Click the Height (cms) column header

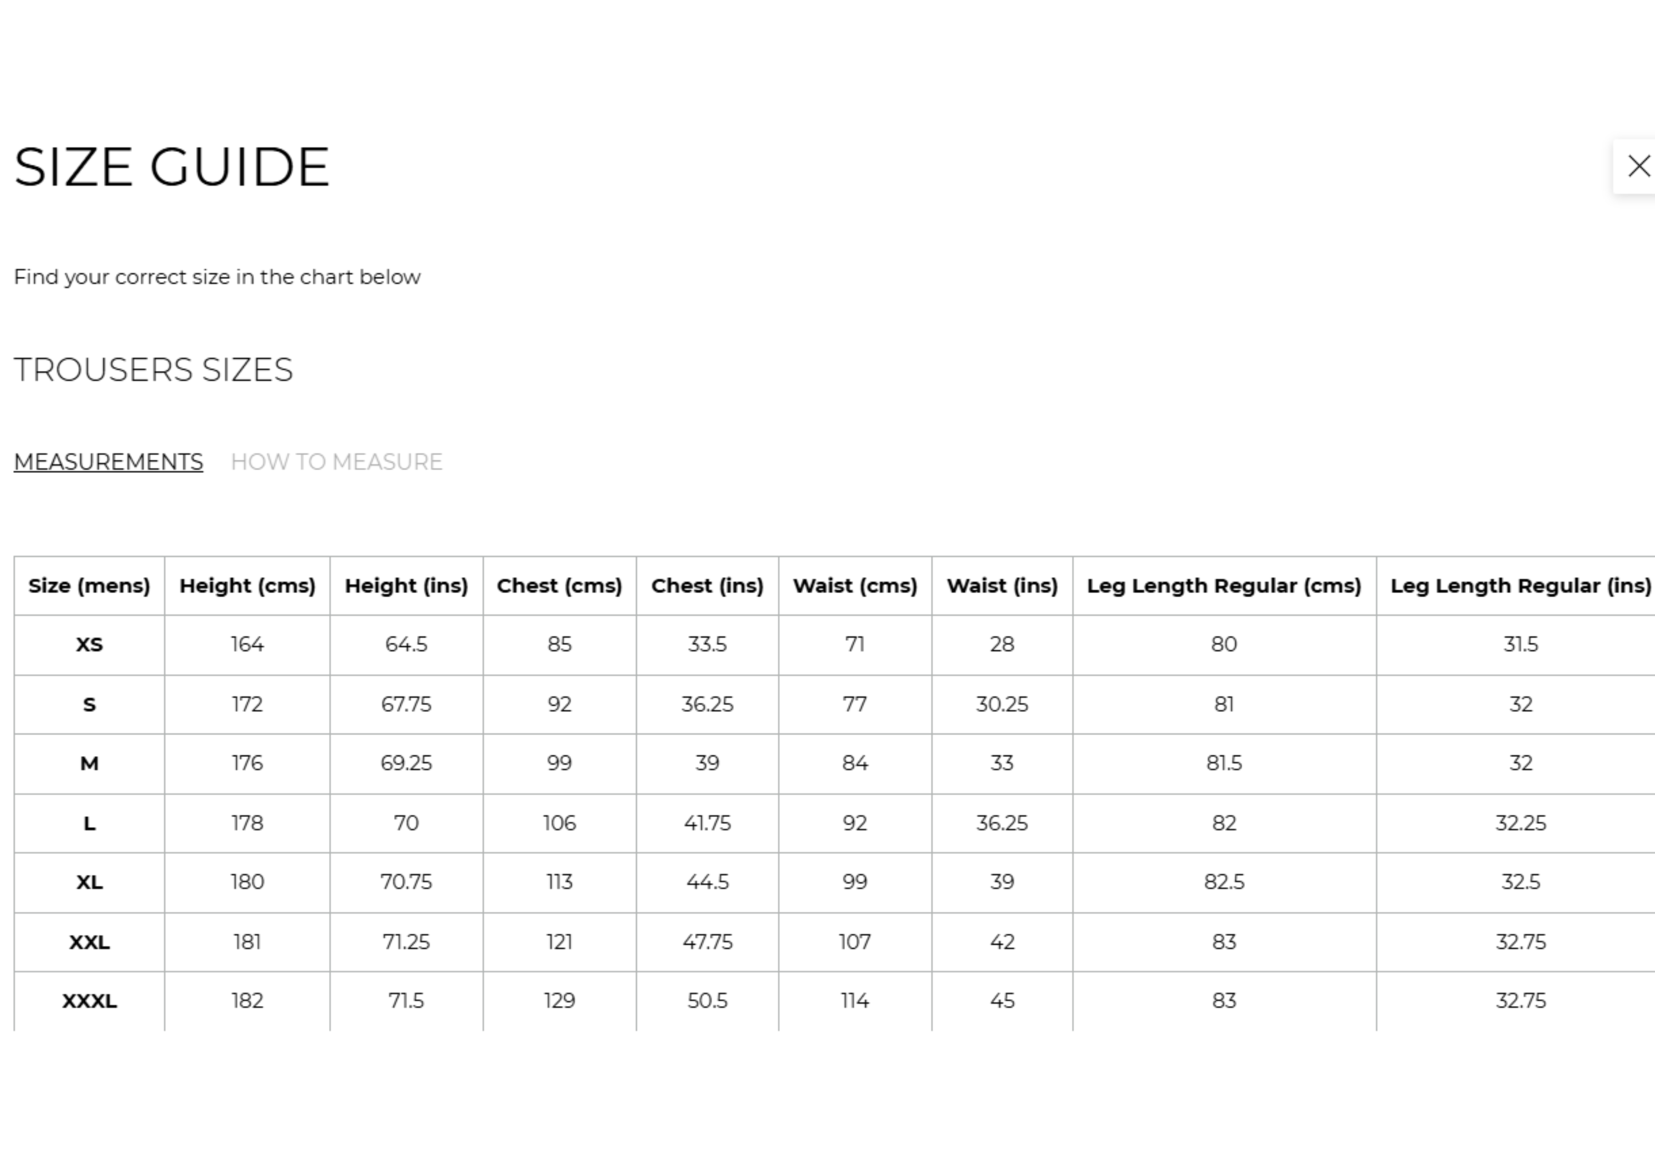pyautogui.click(x=247, y=586)
